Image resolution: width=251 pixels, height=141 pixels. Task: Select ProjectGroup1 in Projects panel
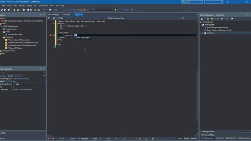point(207,22)
